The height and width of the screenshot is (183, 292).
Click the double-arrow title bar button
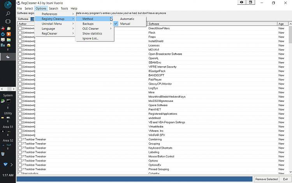click(241, 2)
